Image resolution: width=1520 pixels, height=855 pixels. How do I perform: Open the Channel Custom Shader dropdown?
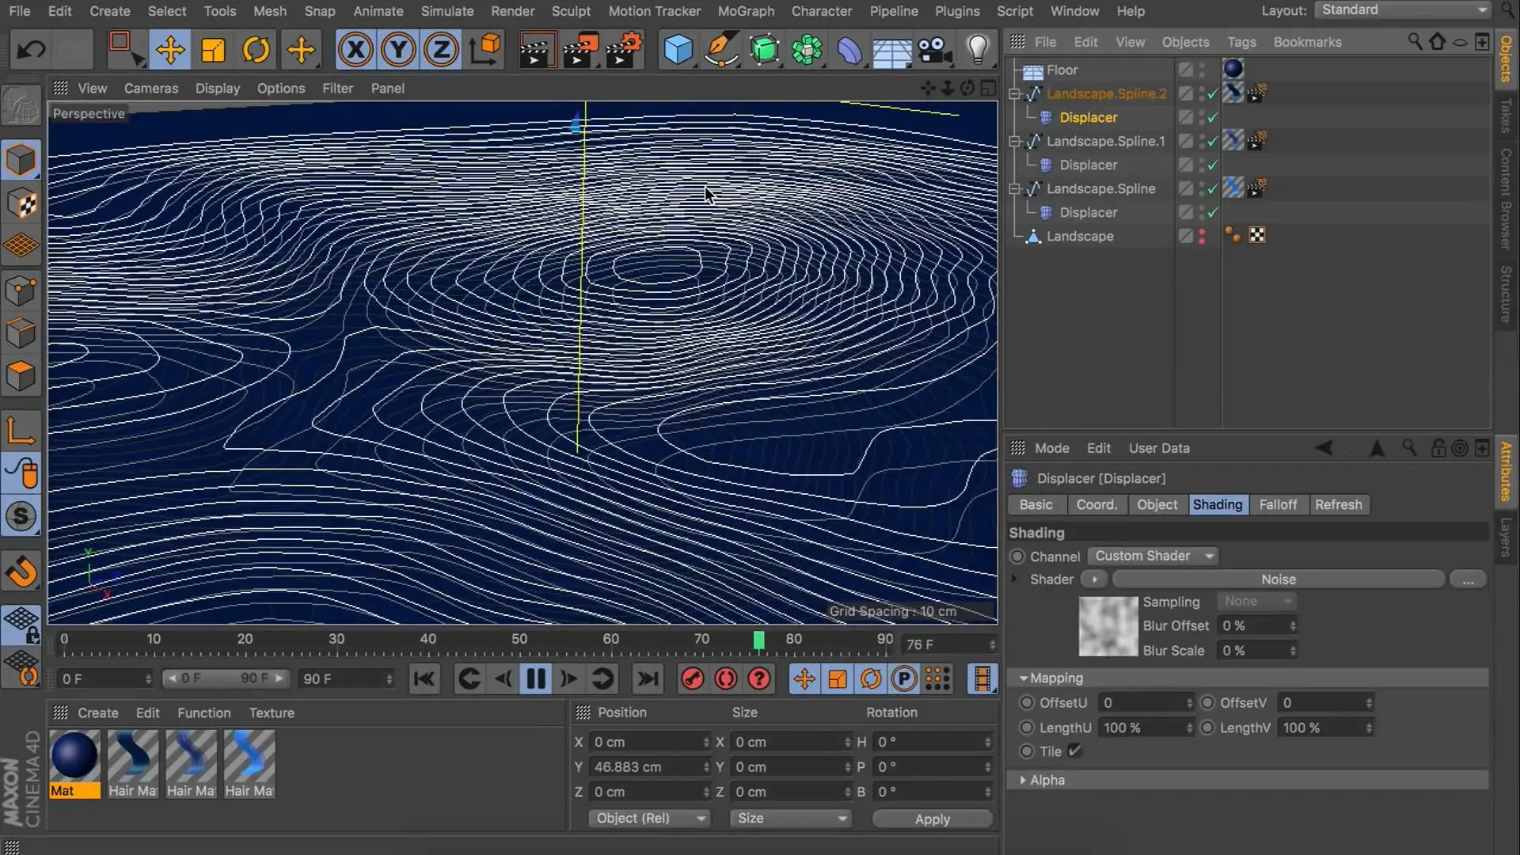click(1153, 556)
